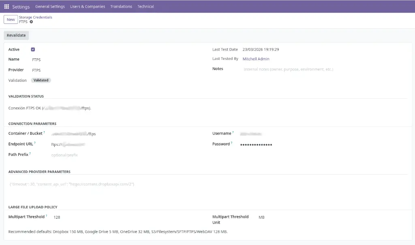The height and width of the screenshot is (245, 415).
Task: Open the Translations menu
Action: click(x=121, y=6)
